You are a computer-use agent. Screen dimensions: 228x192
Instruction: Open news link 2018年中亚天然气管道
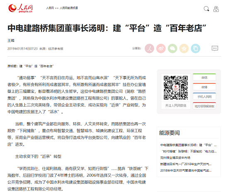186,171
